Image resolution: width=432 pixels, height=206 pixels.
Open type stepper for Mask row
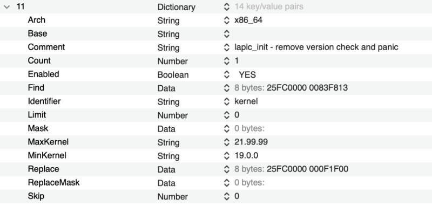(226, 129)
